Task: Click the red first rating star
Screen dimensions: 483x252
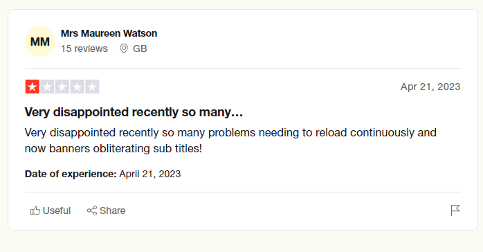Action: coord(33,87)
